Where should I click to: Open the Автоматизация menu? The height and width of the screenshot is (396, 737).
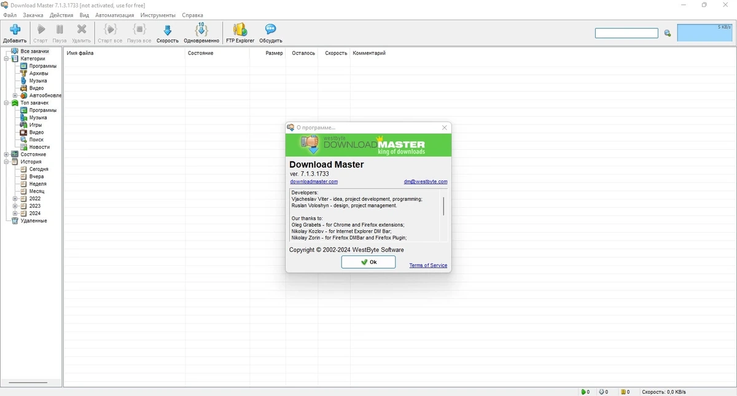[115, 15]
